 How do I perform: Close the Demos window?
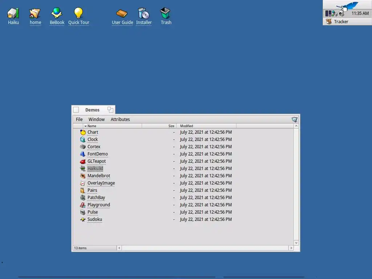(x=76, y=110)
